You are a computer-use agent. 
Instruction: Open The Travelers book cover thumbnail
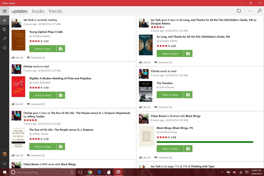[x=145, y=91]
